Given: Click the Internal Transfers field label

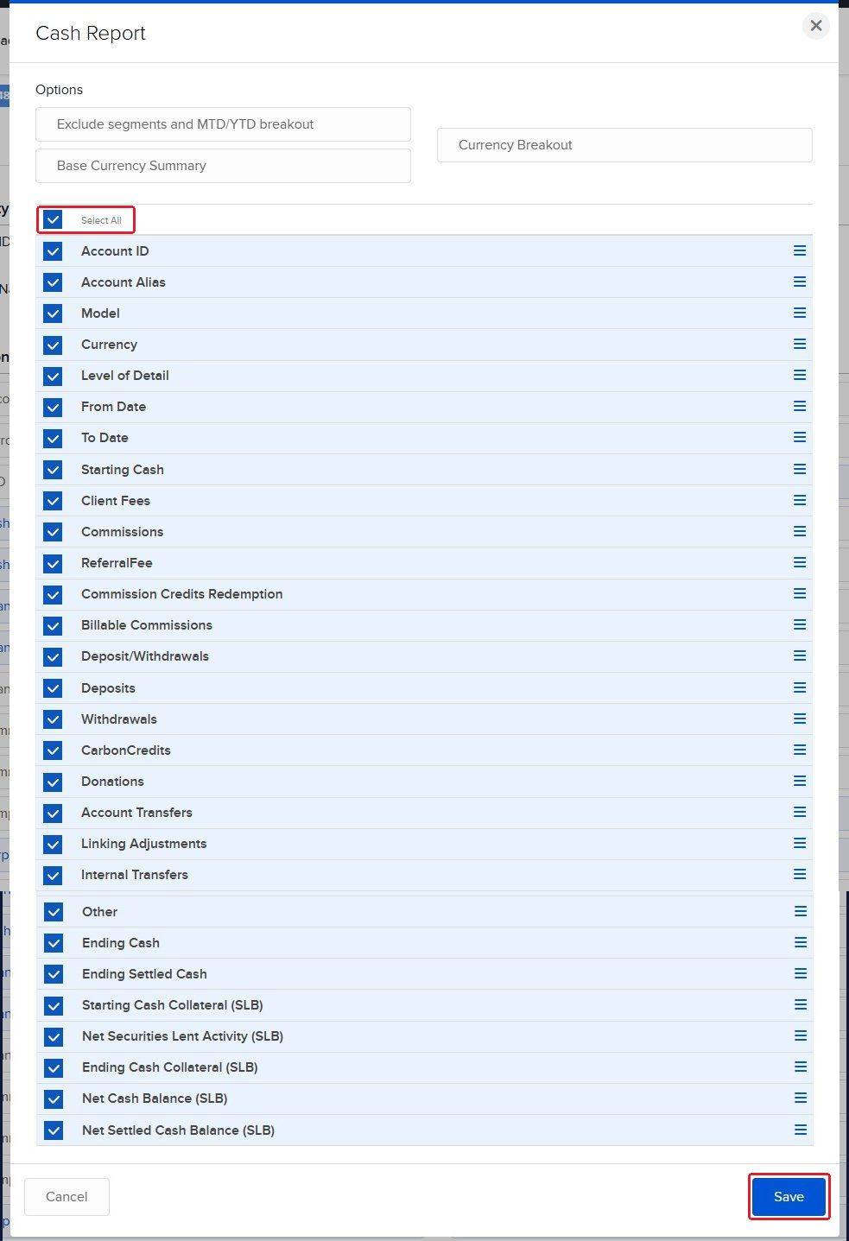Looking at the screenshot, I should [135, 875].
